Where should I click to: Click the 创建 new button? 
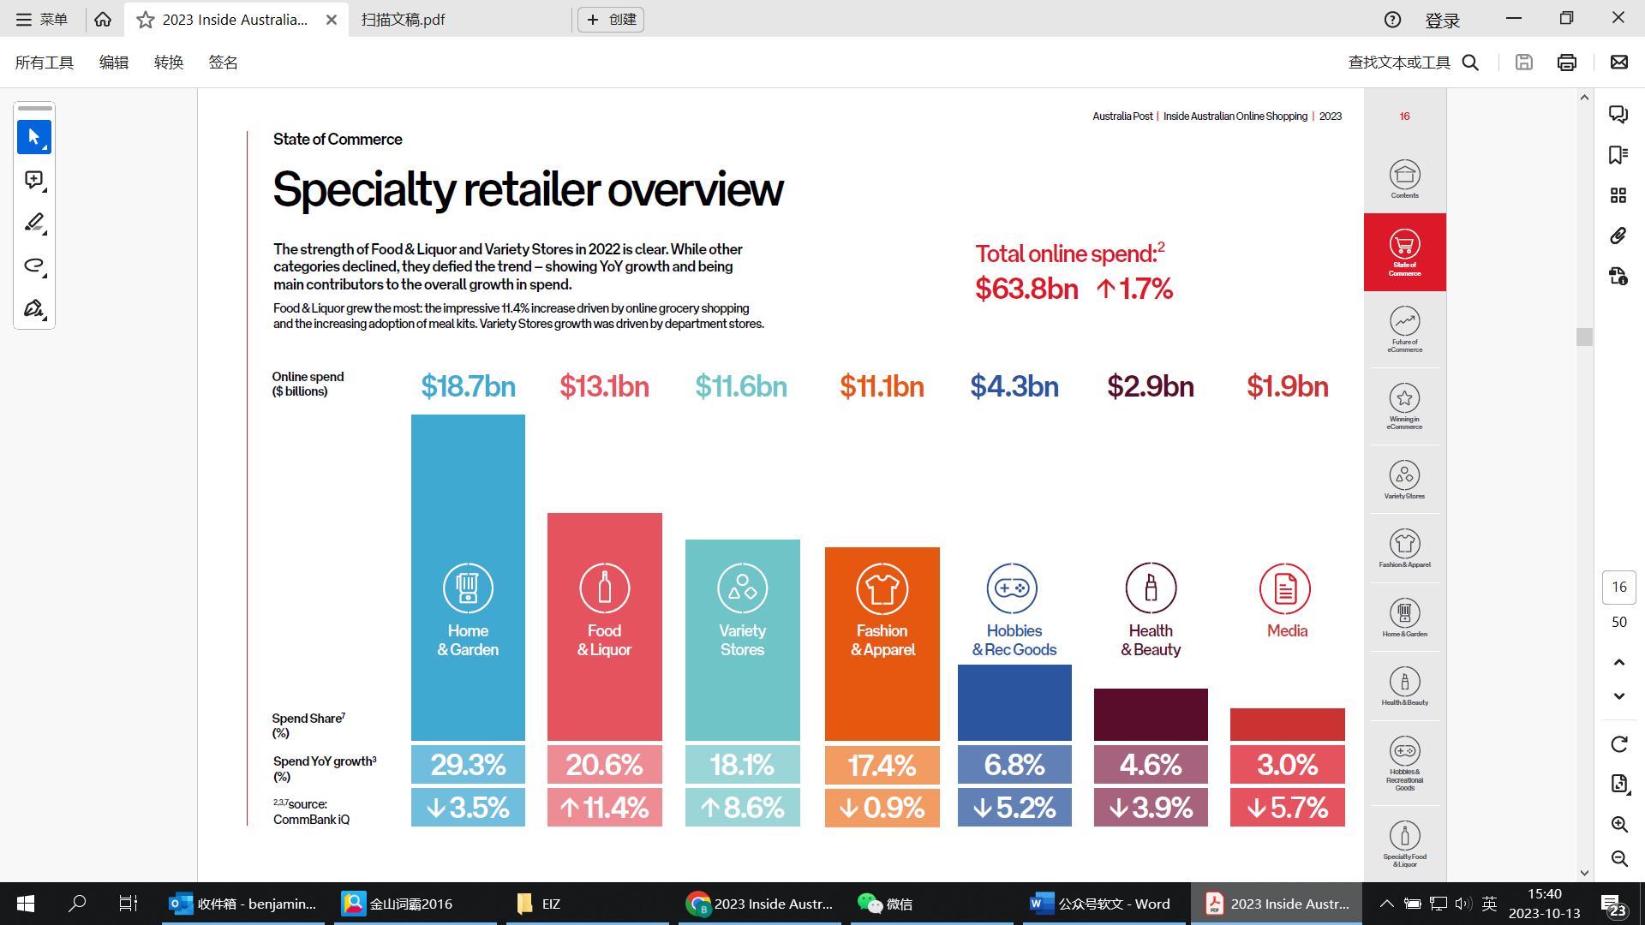coord(611,20)
